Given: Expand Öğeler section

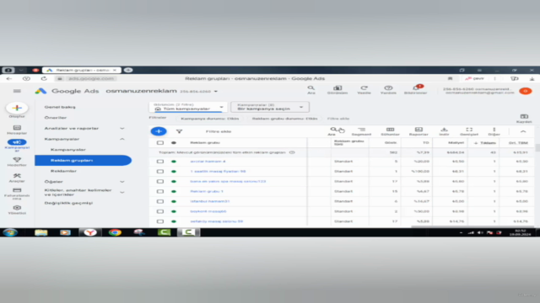Looking at the screenshot, I should click(121, 182).
